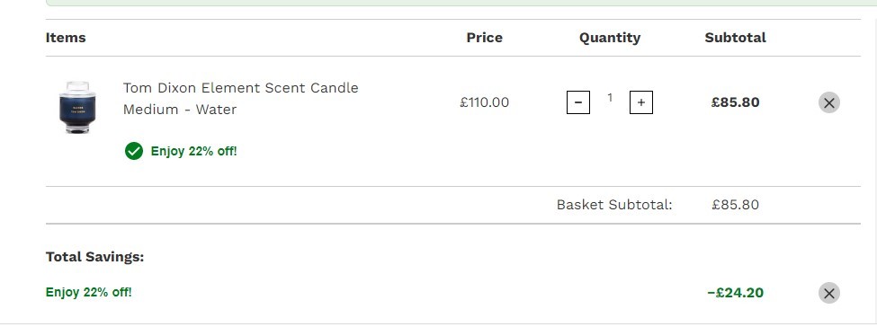877x327 pixels.
Task: Click the item's Enjoy 22% off label
Action: point(193,151)
